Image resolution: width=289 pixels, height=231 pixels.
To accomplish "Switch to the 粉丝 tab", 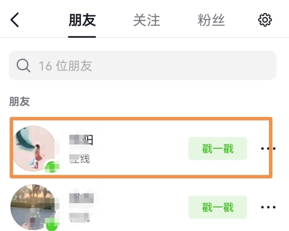I will (x=211, y=20).
